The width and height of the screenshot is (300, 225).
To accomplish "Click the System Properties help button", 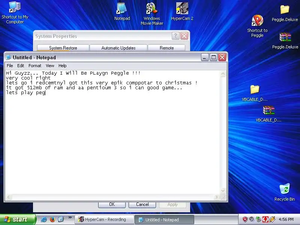I will point(175,36).
